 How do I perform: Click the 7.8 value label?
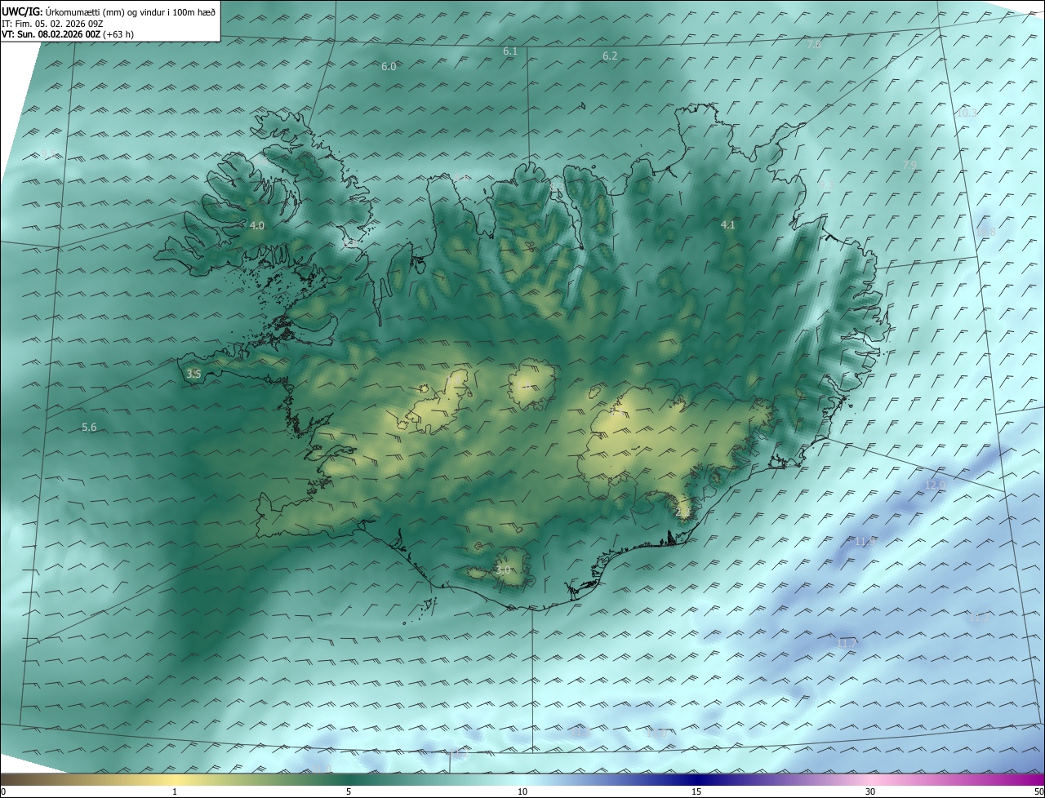point(814,45)
